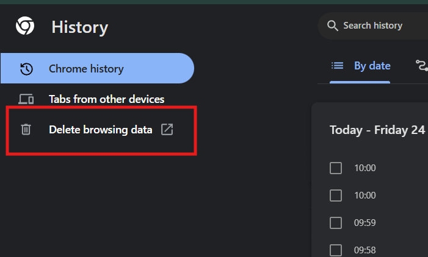Select the first 10:00 entry checkbox
Viewport: 428px width, 257px height.
336,168
